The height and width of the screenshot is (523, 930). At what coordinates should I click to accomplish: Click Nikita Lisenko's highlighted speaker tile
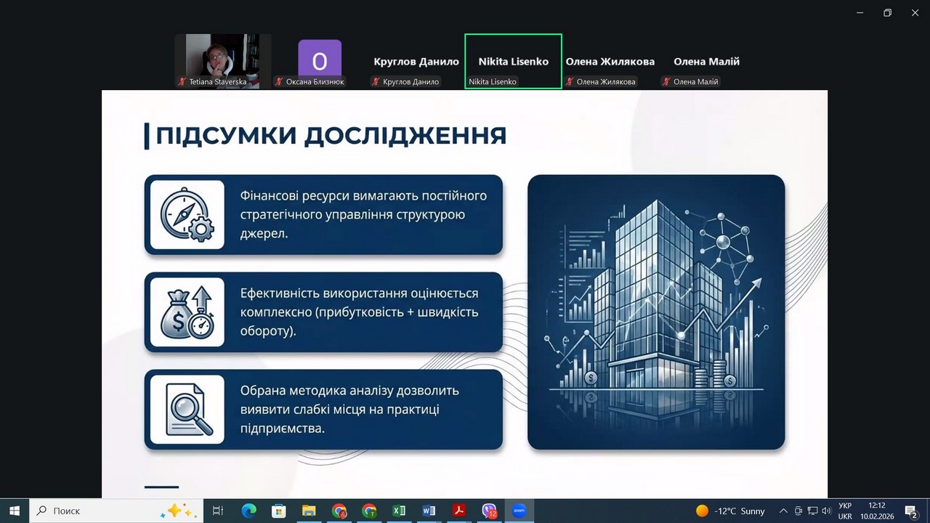[513, 62]
